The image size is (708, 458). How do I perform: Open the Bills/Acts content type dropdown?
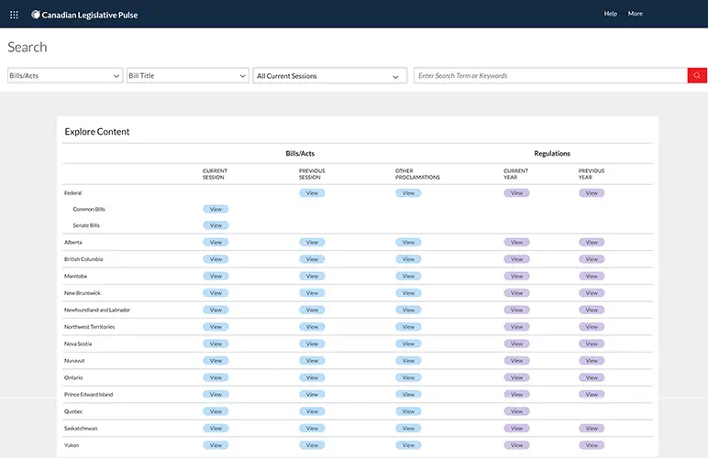[x=64, y=76]
